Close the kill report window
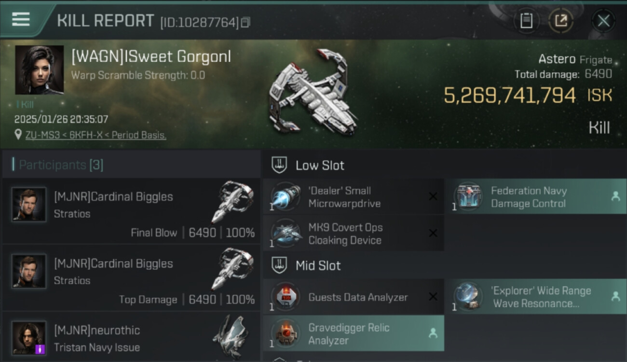 click(603, 21)
